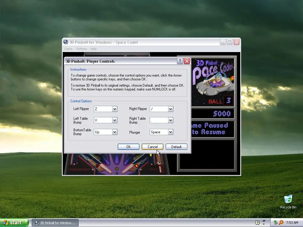Click the Left Table Bump label

point(80,121)
